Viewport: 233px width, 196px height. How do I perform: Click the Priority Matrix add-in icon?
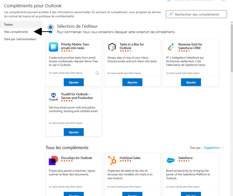tap(53, 47)
